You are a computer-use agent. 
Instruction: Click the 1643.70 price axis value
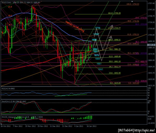point(151,73)
